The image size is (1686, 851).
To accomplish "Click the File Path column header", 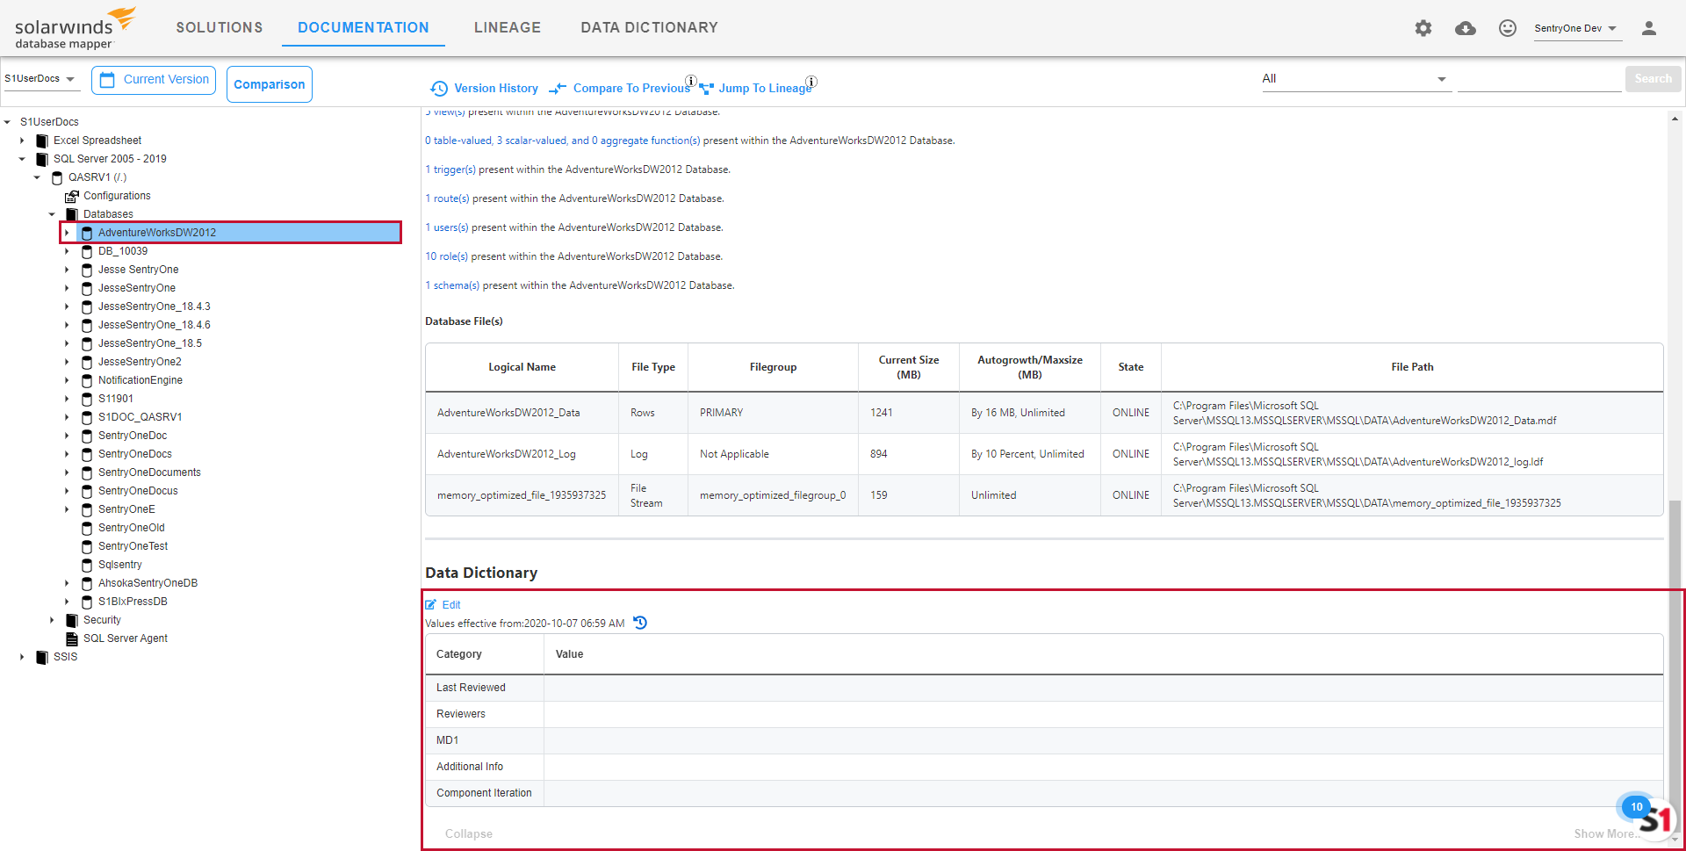I will (1412, 367).
